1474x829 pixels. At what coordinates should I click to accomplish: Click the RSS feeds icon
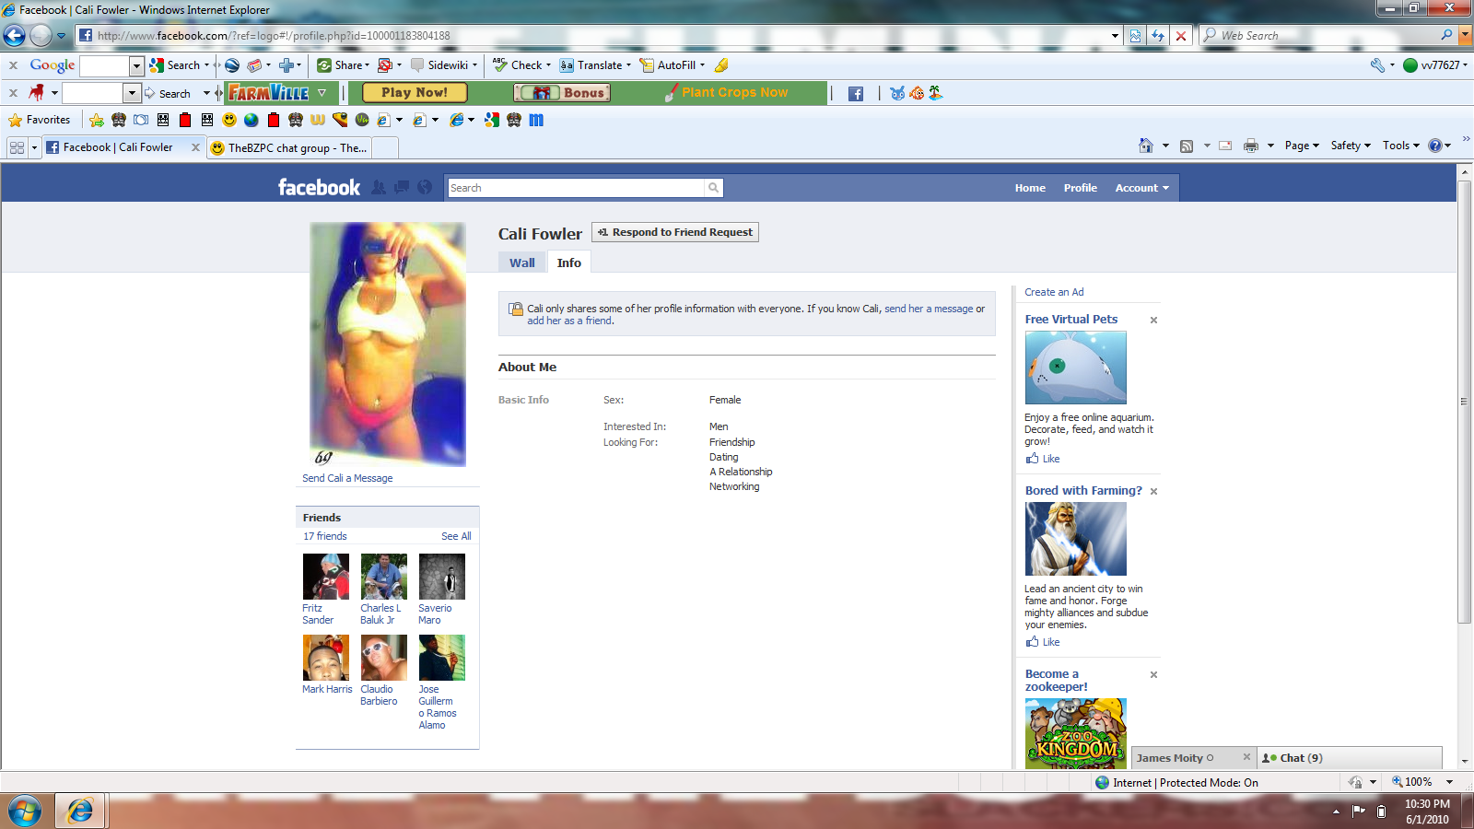1187,146
